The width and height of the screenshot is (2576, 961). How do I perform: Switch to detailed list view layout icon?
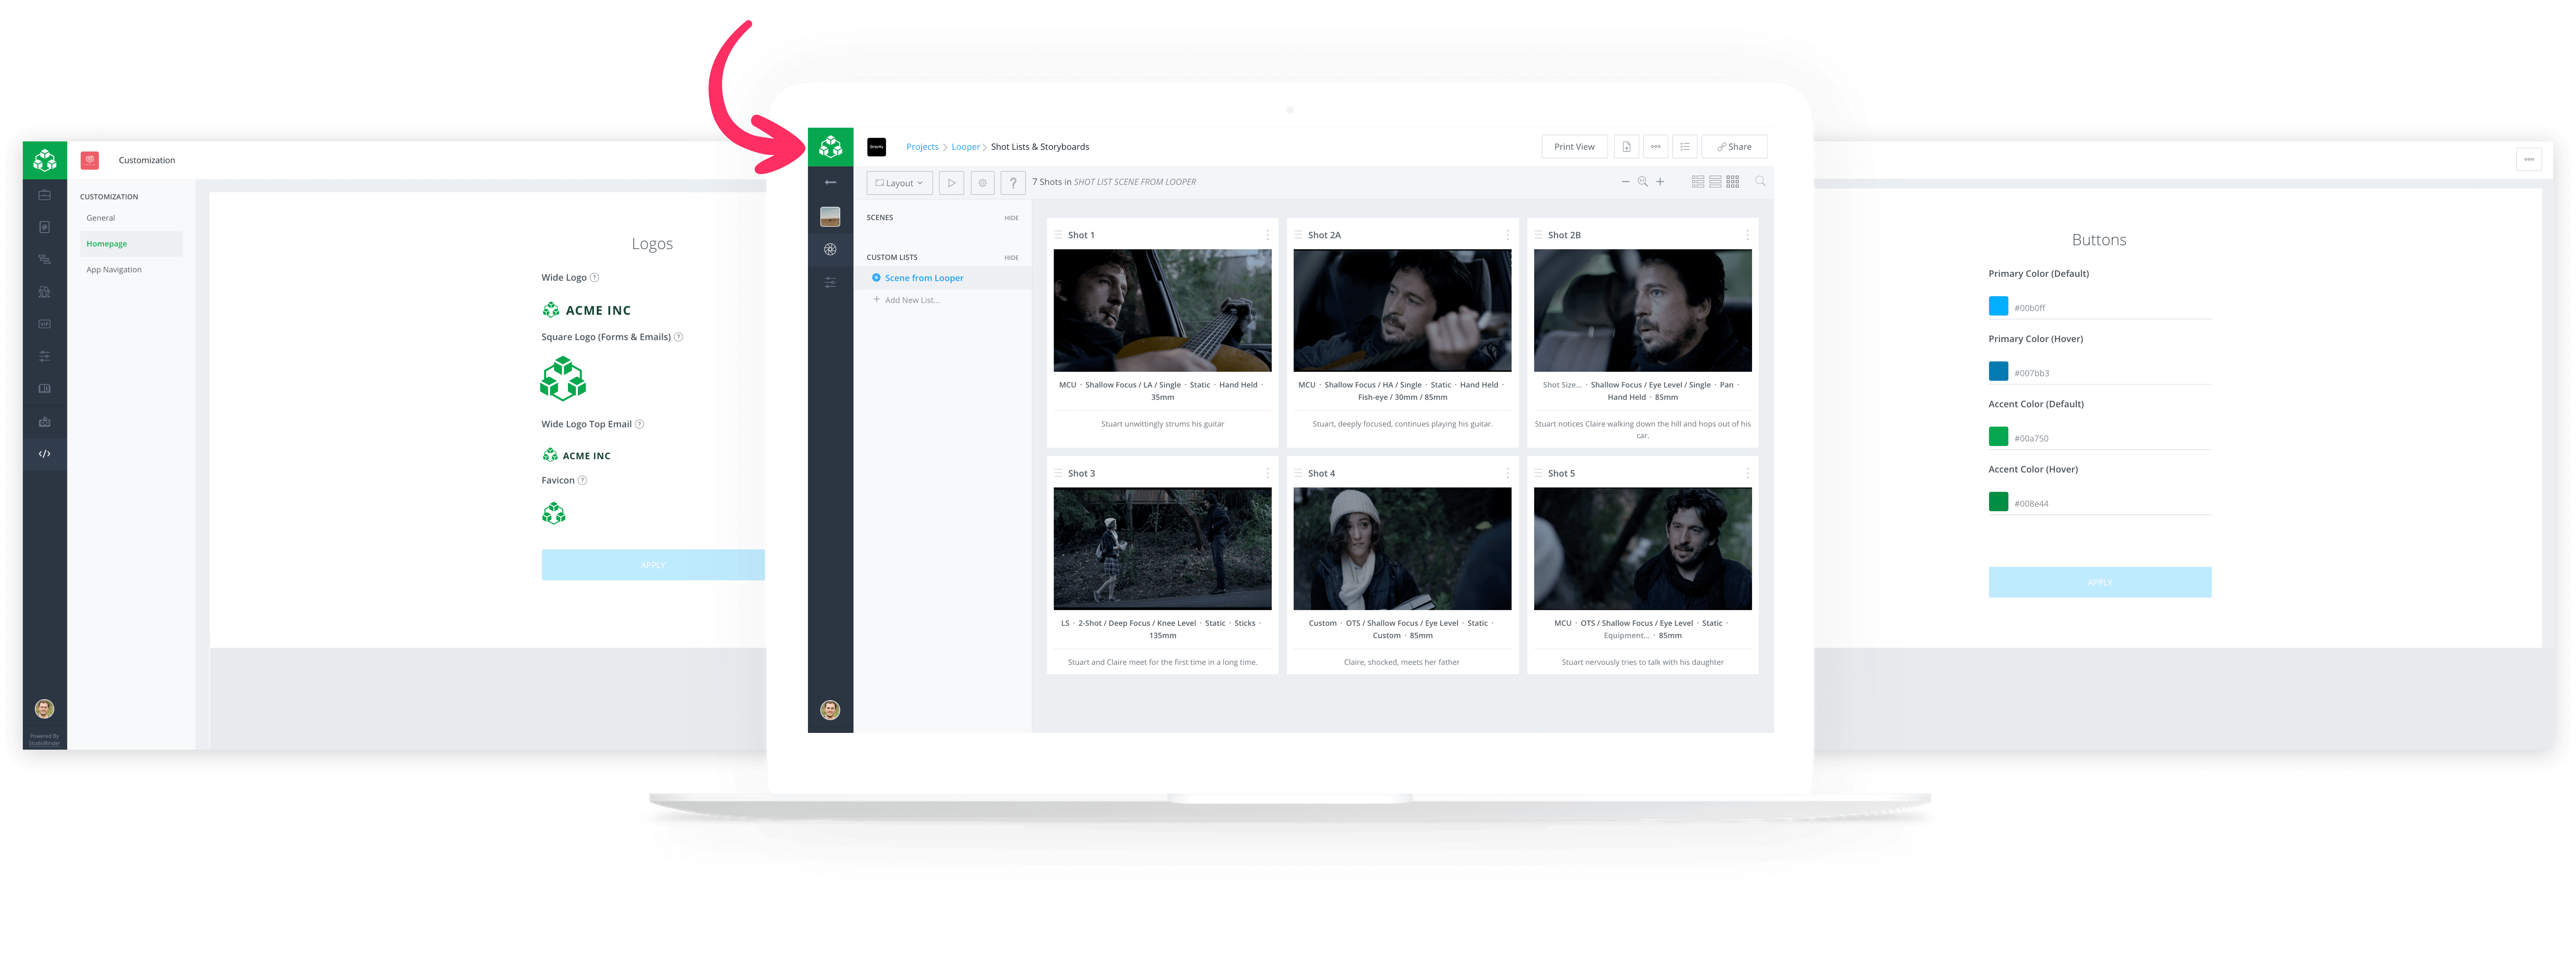click(x=1698, y=182)
